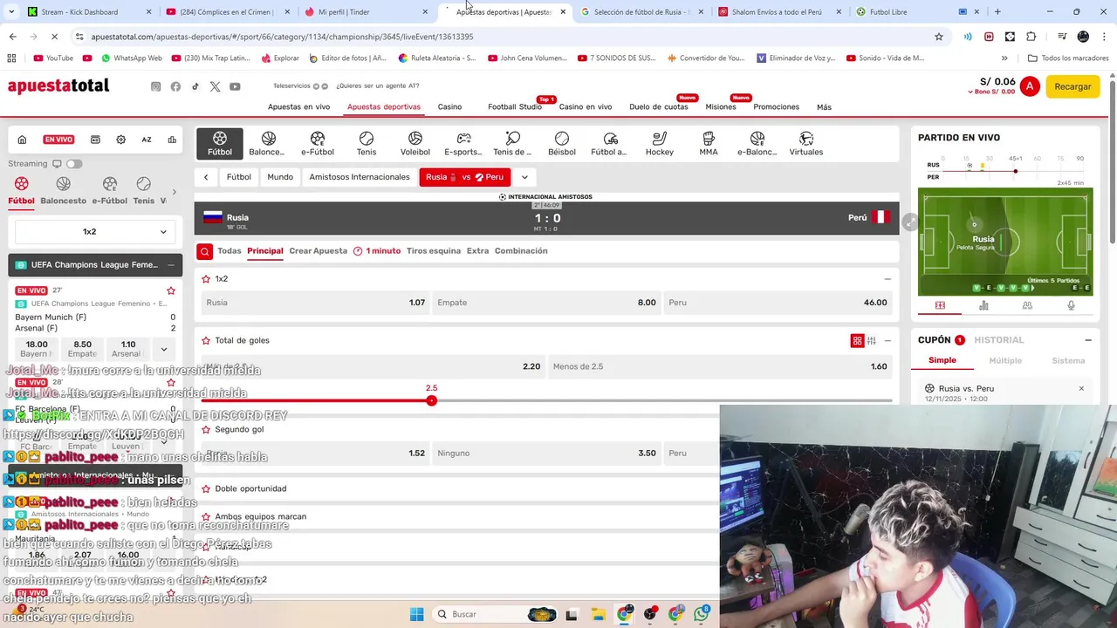Image resolution: width=1117 pixels, height=628 pixels.
Task: Click the 2.5 goals line slider handle
Action: point(431,400)
